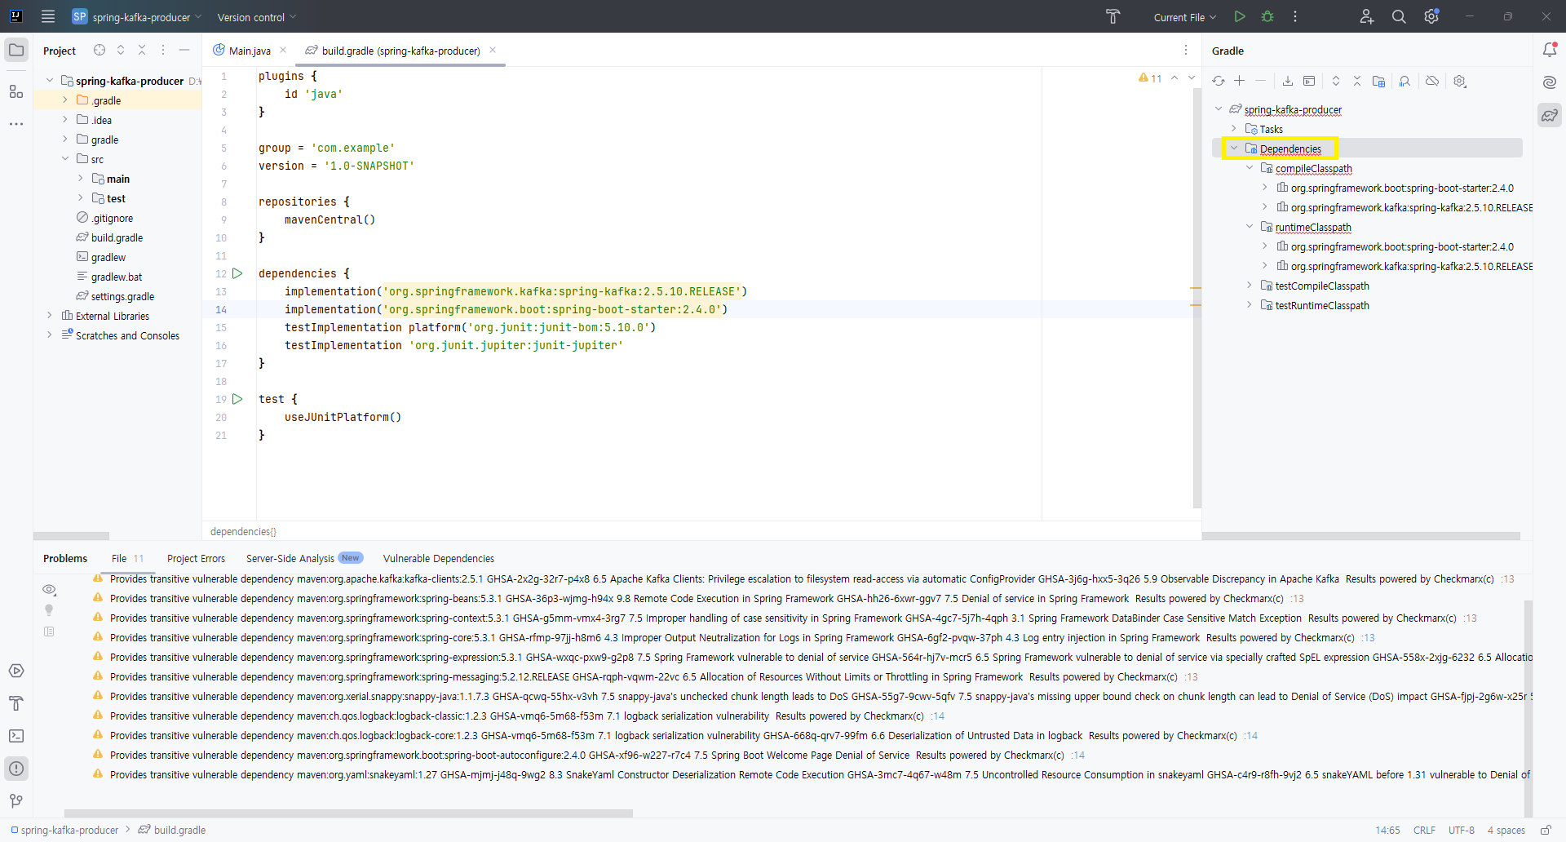This screenshot has width=1566, height=842.
Task: Select File tab in Problems panel
Action: (127, 559)
